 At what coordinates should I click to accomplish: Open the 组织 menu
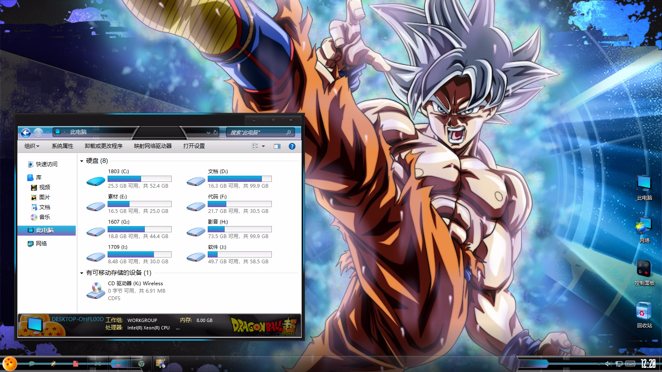32,146
